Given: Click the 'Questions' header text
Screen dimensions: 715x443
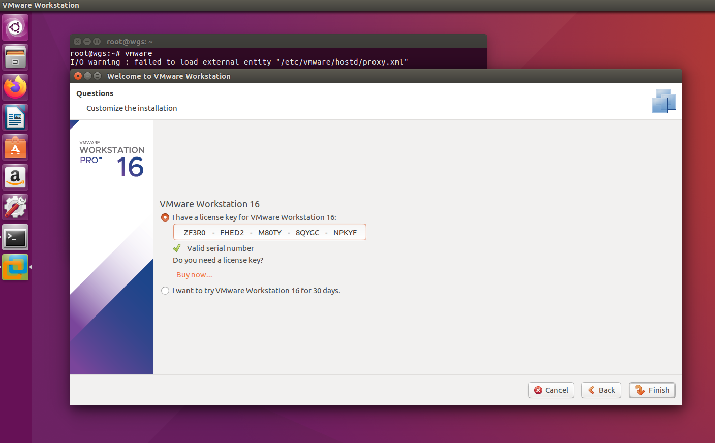Looking at the screenshot, I should click(95, 93).
